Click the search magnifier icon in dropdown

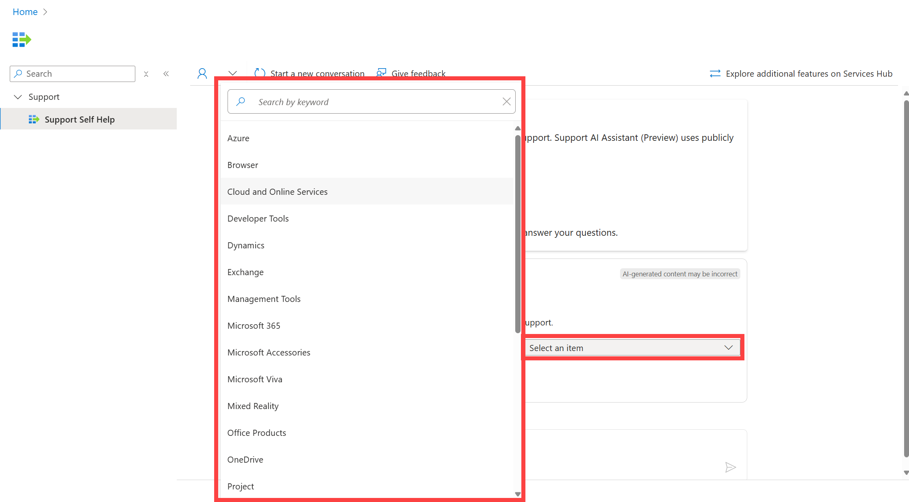[241, 101]
